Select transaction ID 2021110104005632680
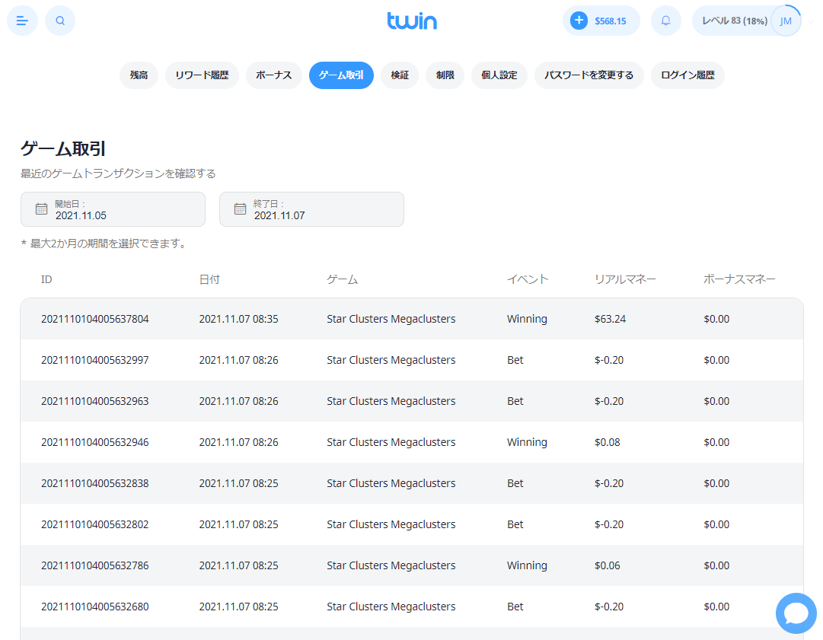 (95, 607)
